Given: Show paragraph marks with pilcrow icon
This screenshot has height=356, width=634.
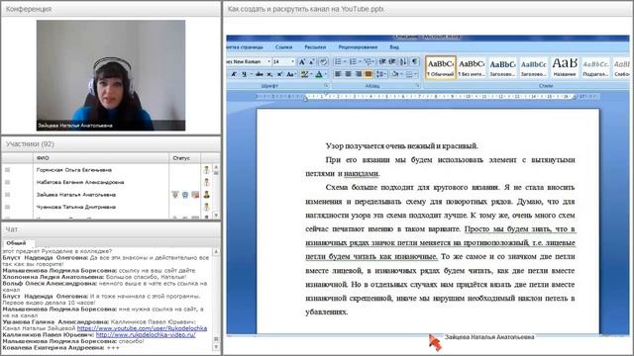Looking at the screenshot, I should click(414, 61).
